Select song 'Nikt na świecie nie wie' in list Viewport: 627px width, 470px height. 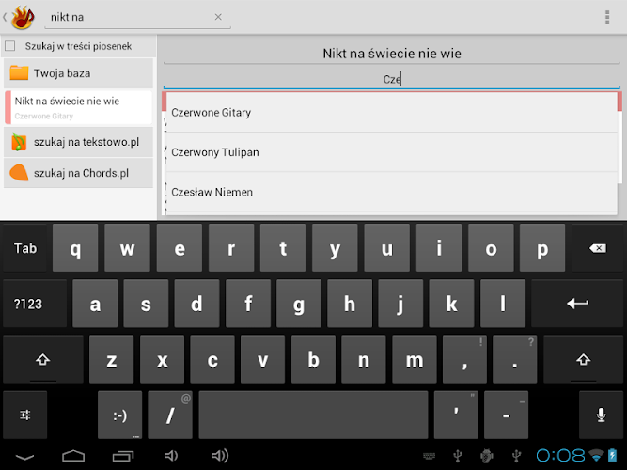click(x=78, y=107)
